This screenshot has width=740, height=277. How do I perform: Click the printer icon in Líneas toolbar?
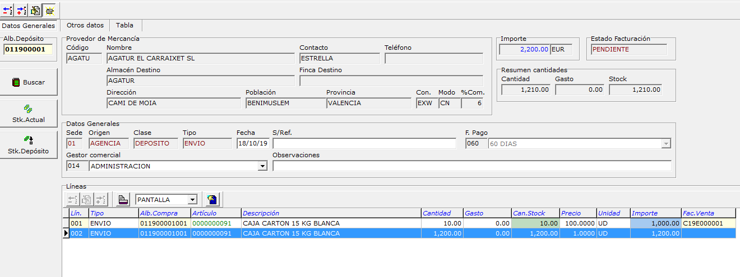123,199
